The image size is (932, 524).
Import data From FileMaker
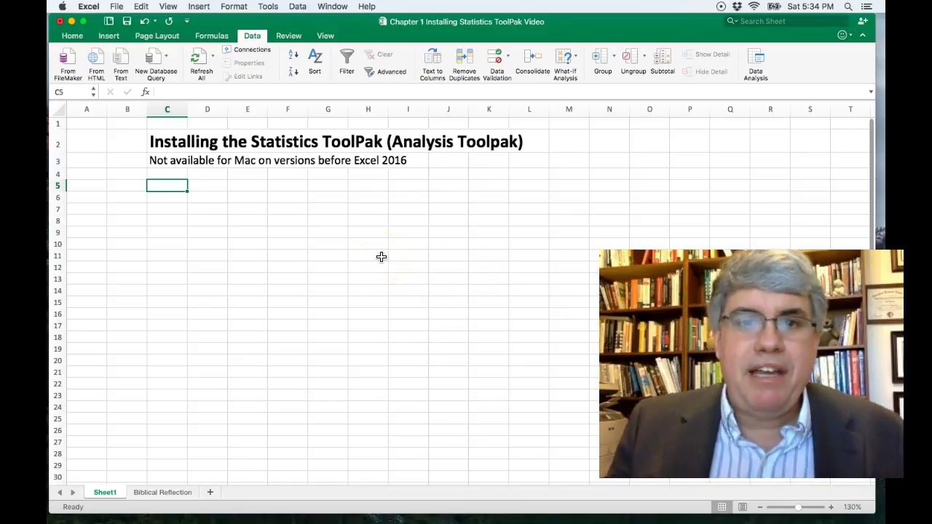[x=68, y=65]
